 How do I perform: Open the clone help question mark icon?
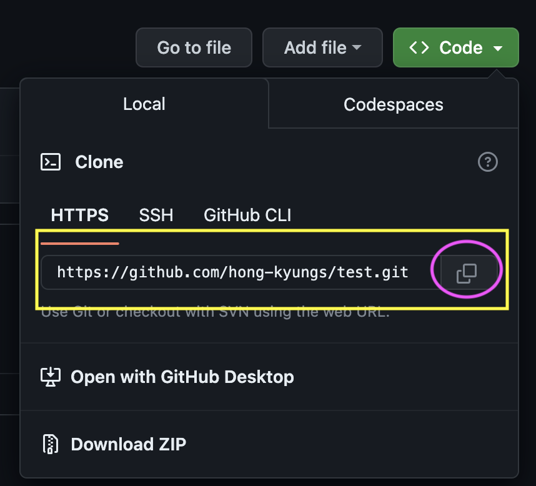(487, 162)
